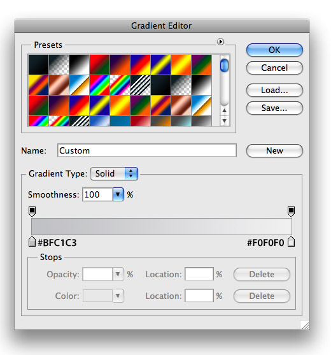Image resolution: width=331 pixels, height=355 pixels.
Task: Select bottom-row red to pink preset
Action: 140,121
